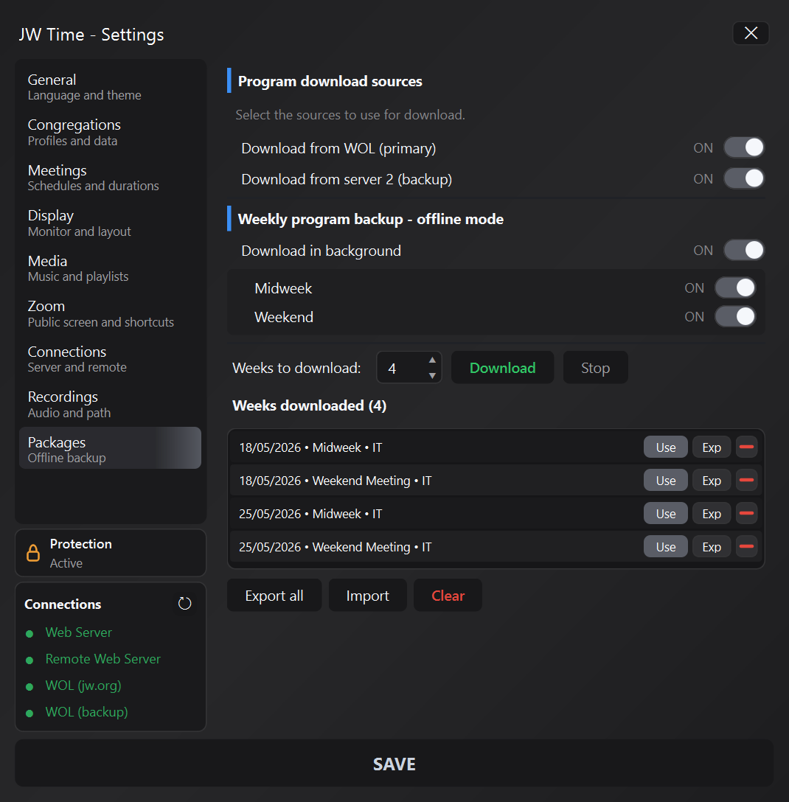Click Use for 25/05/2026 Weekend Meeting
The image size is (789, 802).
[x=666, y=547]
